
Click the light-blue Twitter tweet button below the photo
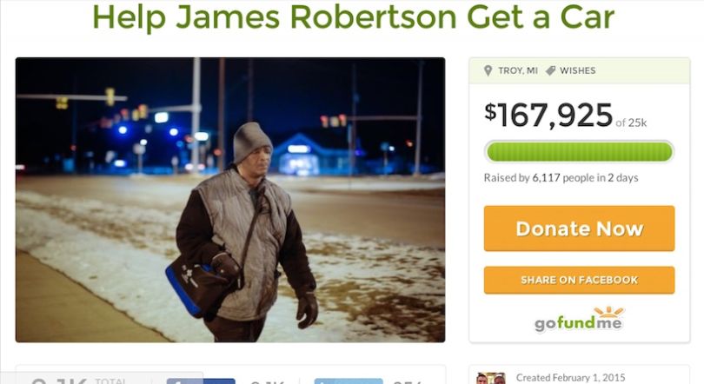[x=349, y=381]
